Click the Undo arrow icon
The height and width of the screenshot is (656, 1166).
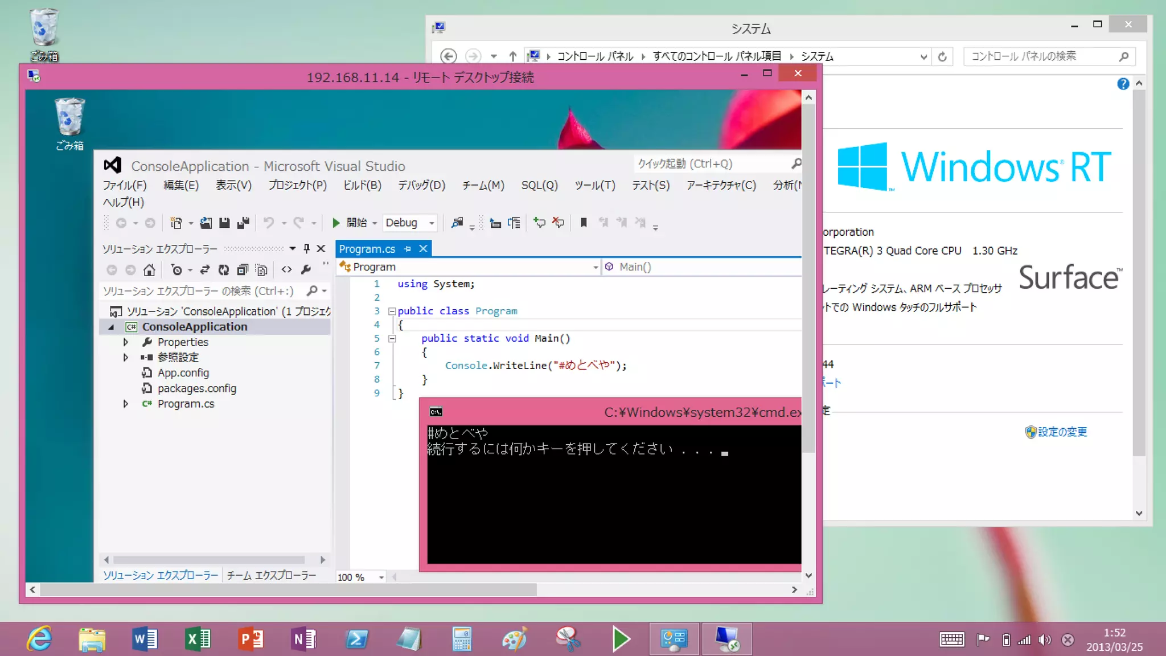[x=269, y=223]
